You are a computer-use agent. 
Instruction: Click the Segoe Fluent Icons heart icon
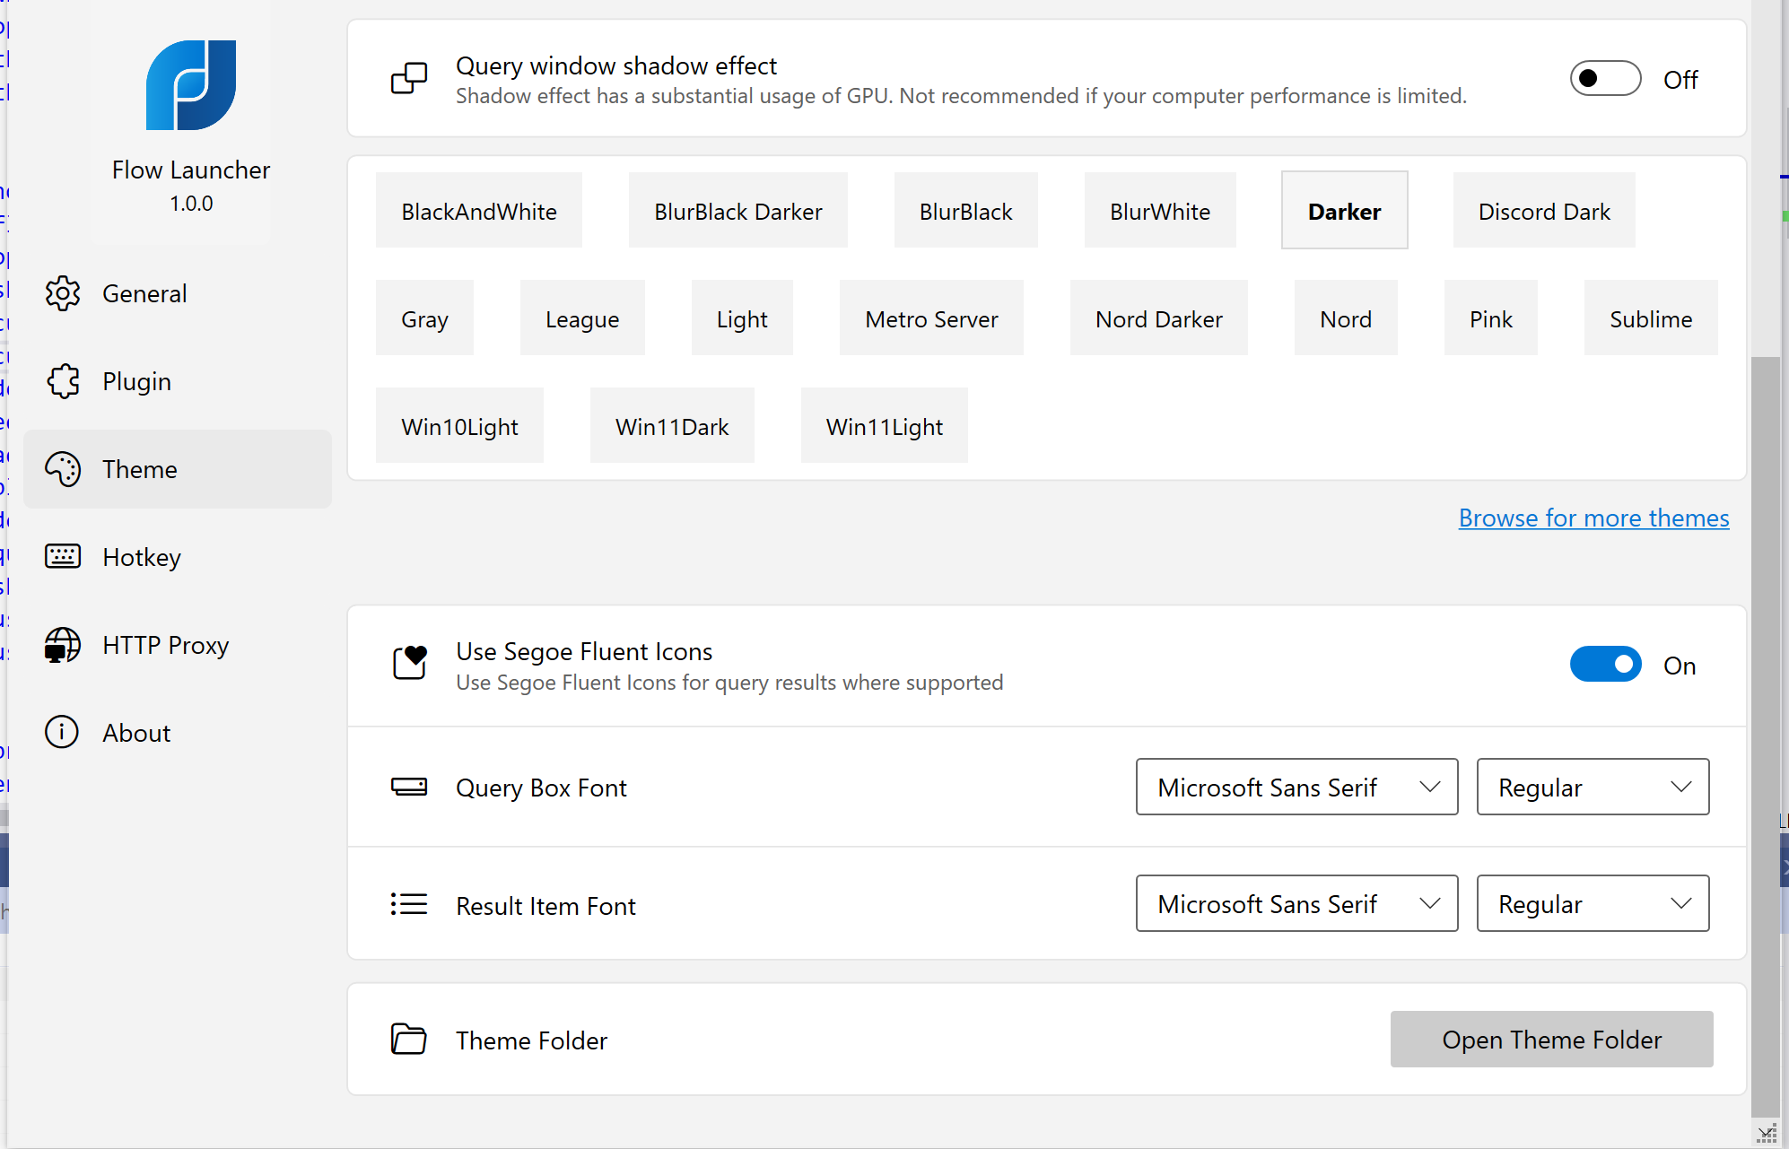coord(410,663)
